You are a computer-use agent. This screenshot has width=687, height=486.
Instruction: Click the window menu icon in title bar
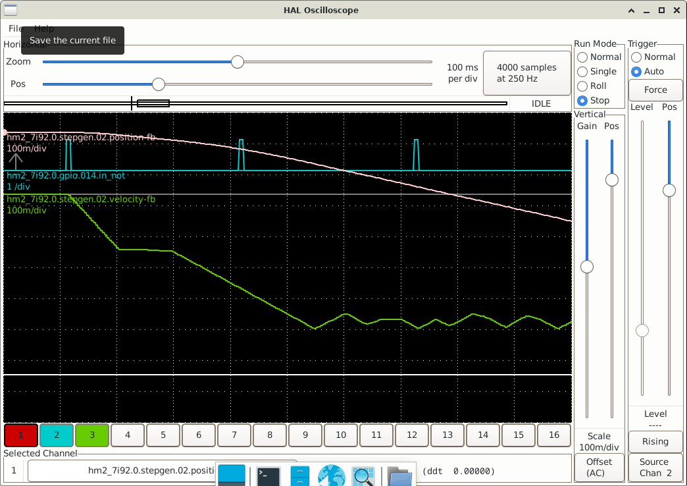click(x=11, y=10)
